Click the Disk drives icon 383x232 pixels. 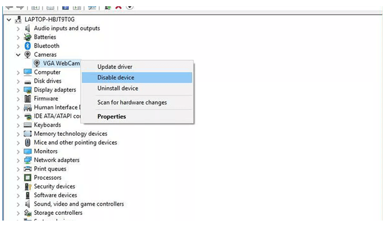pyautogui.click(x=28, y=82)
